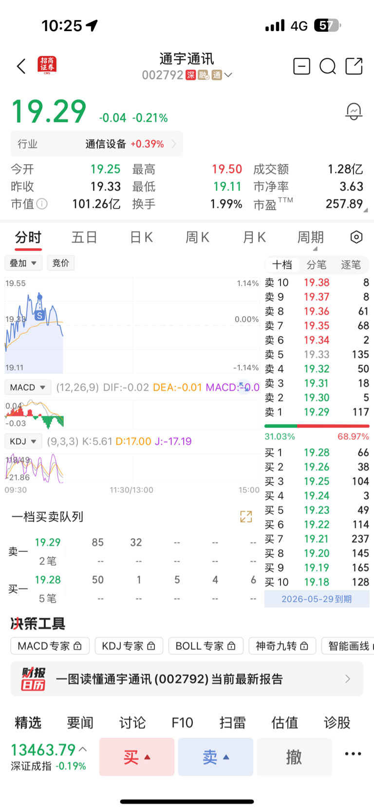
Task: Open the 估值 valuation tab
Action: (x=285, y=722)
